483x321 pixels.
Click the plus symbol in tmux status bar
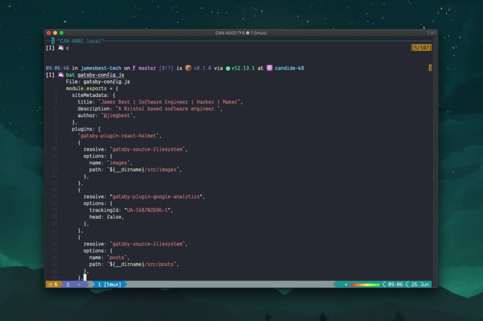(346, 284)
